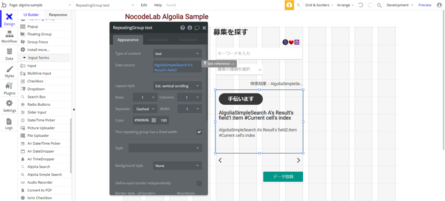Image resolution: width=445 pixels, height=201 pixels.
Task: Open the separator Width dropdown
Action: (x=189, y=109)
